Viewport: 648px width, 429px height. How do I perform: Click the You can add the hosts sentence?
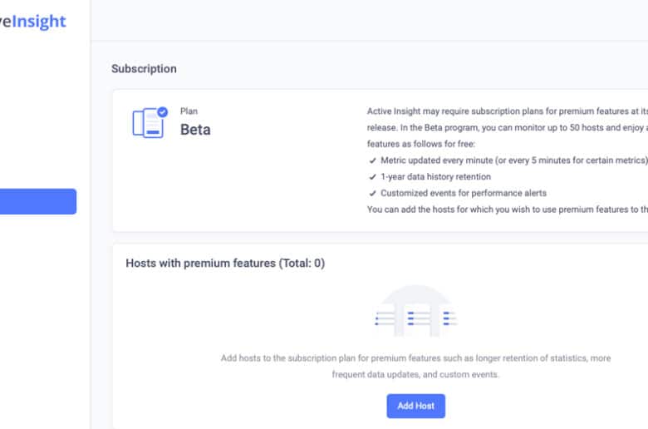coord(508,210)
